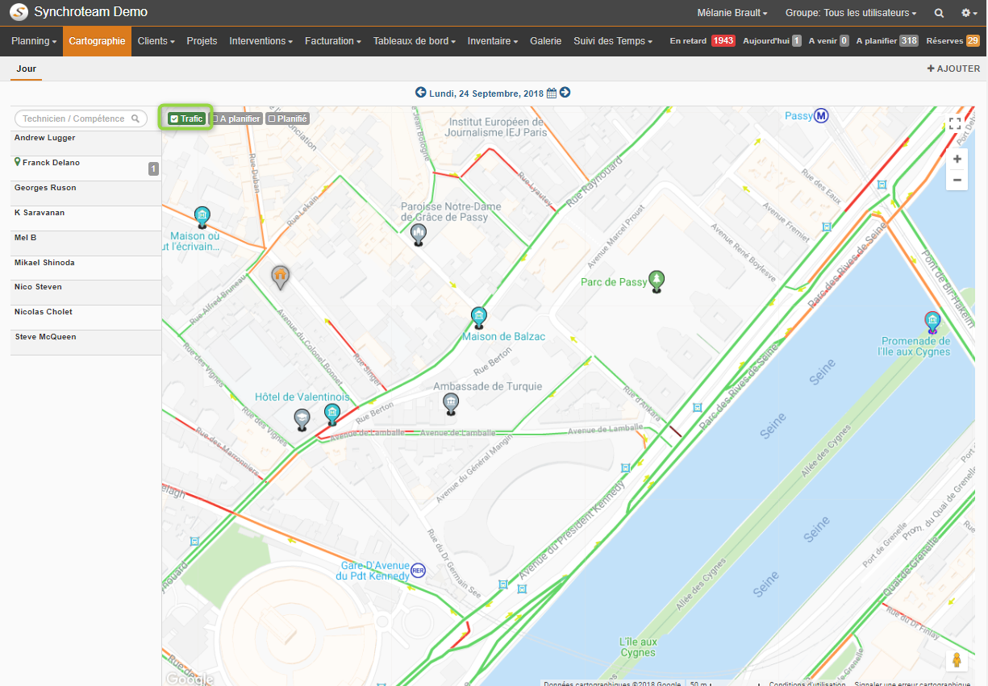Expand the Clients dropdown
Image resolution: width=988 pixels, height=686 pixels.
click(x=156, y=41)
